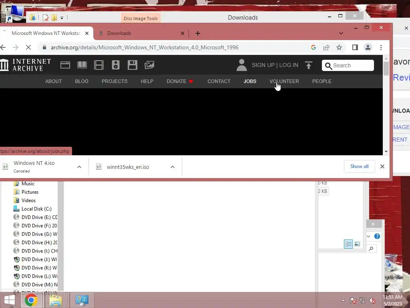Open the Internet Archive audio speaker icon
The height and width of the screenshot is (308, 410).
pyautogui.click(x=116, y=65)
